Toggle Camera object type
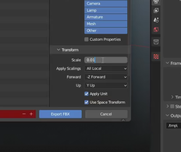Image resolution: width=181 pixels, height=152 pixels. pos(106,3)
